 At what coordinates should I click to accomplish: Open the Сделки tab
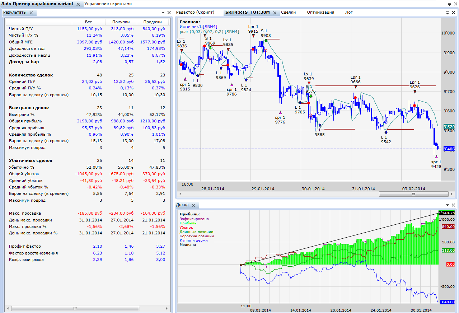pos(288,12)
